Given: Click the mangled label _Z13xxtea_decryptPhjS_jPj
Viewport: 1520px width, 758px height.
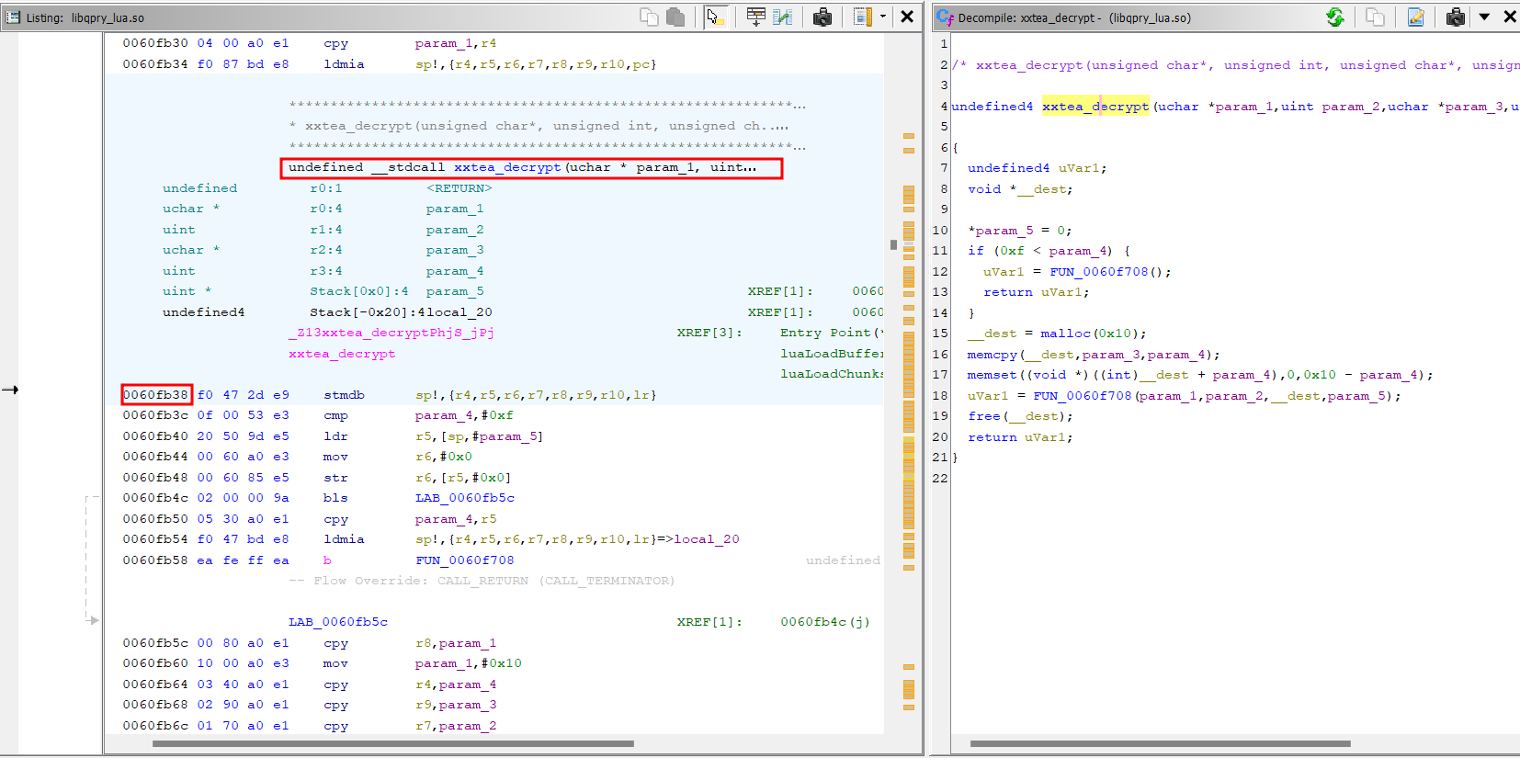Looking at the screenshot, I should tap(391, 333).
